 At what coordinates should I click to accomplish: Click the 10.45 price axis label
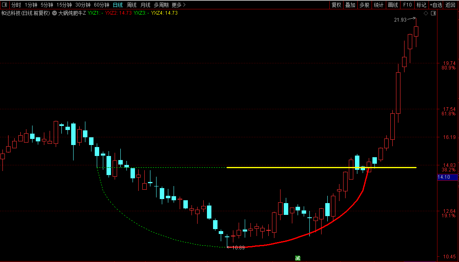pos(449,256)
